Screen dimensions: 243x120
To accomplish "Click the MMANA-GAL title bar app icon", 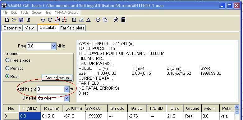I will [4, 6].
